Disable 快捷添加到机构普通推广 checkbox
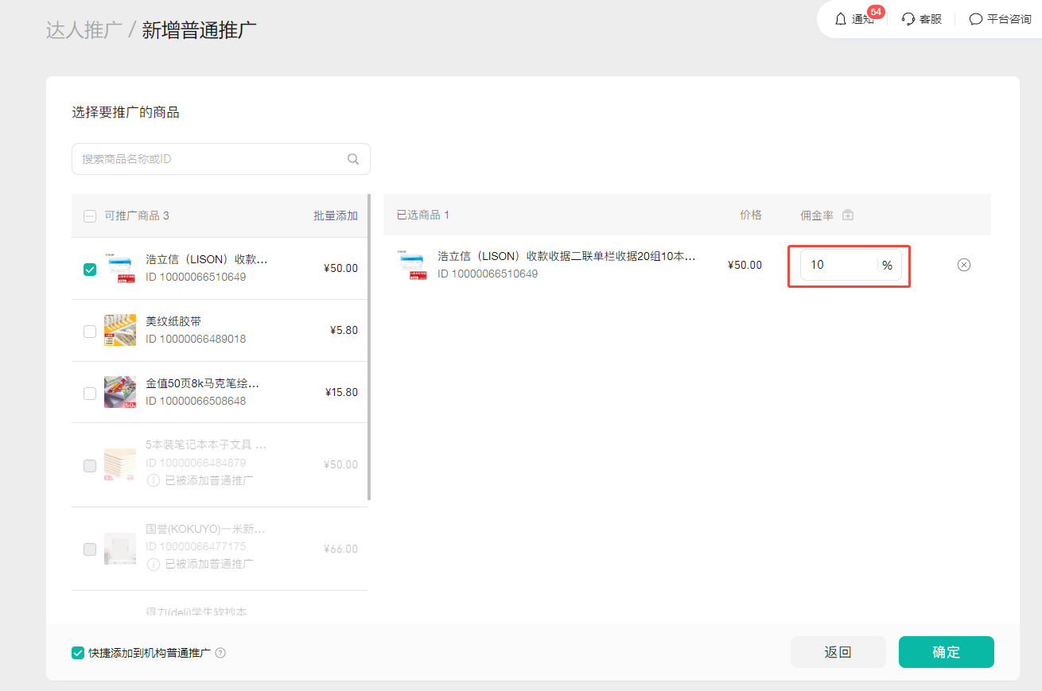The width and height of the screenshot is (1042, 691). click(x=78, y=653)
